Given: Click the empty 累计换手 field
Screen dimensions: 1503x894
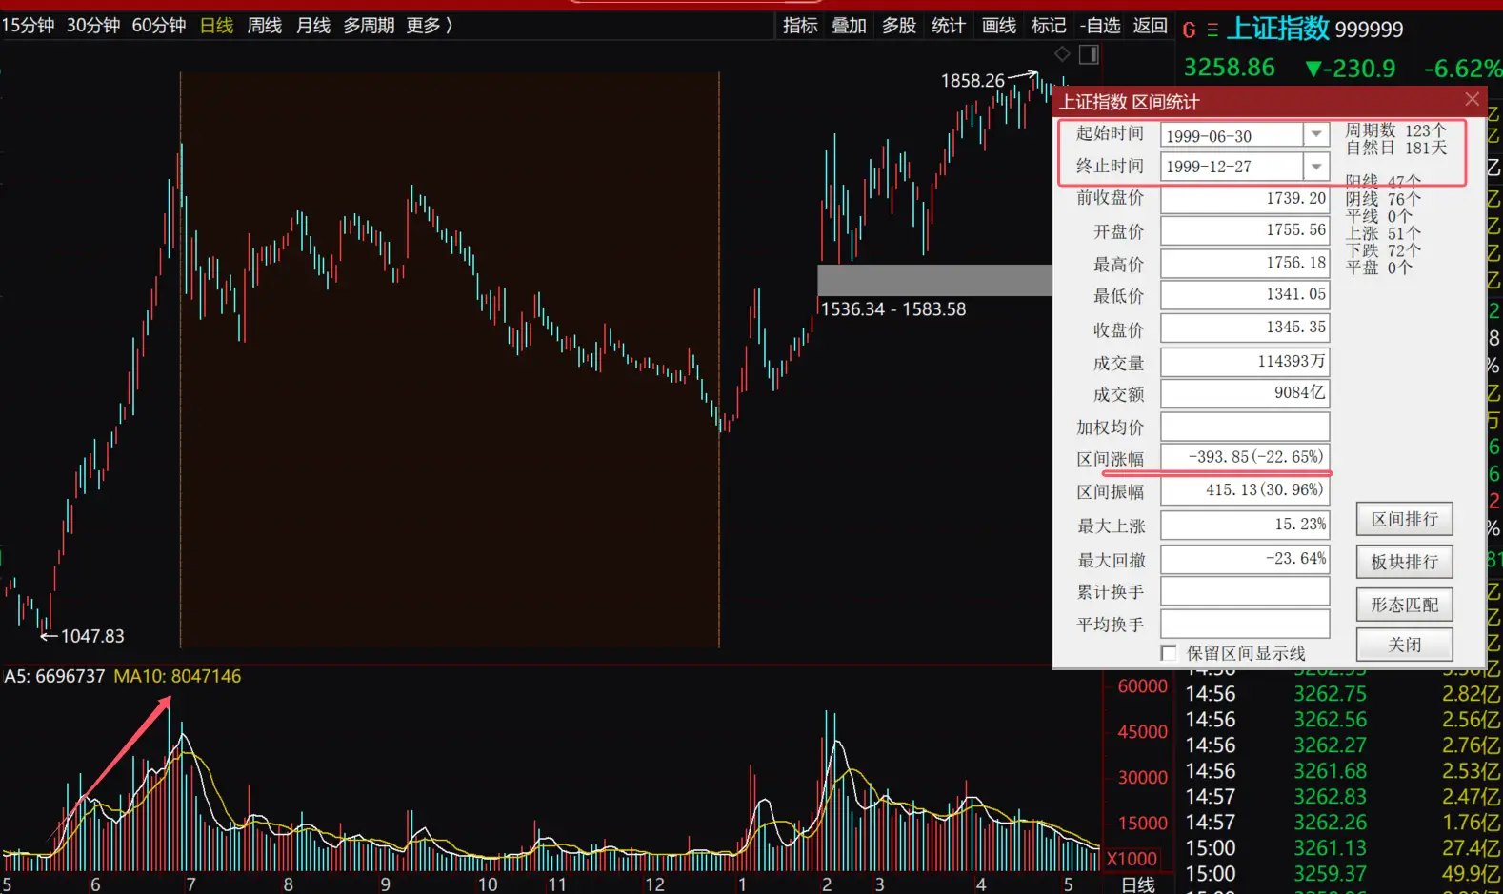Looking at the screenshot, I should (x=1245, y=591).
